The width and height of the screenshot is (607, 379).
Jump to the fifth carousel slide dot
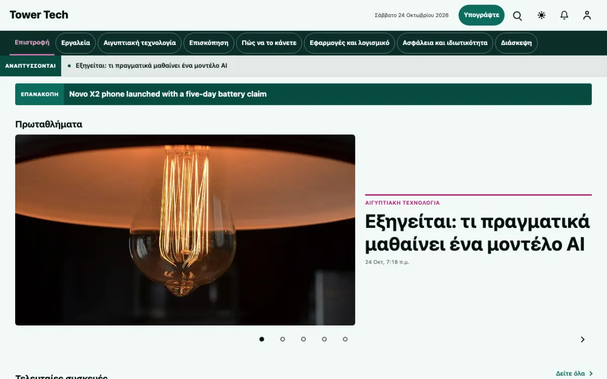(345, 339)
